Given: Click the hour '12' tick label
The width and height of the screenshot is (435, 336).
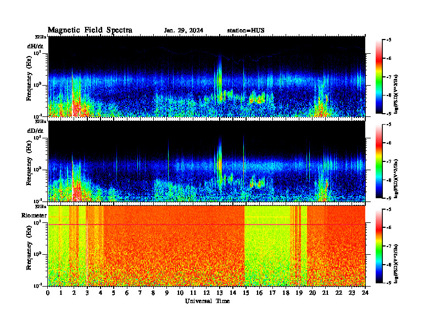Looking at the screenshot, I should pyautogui.click(x=207, y=293).
